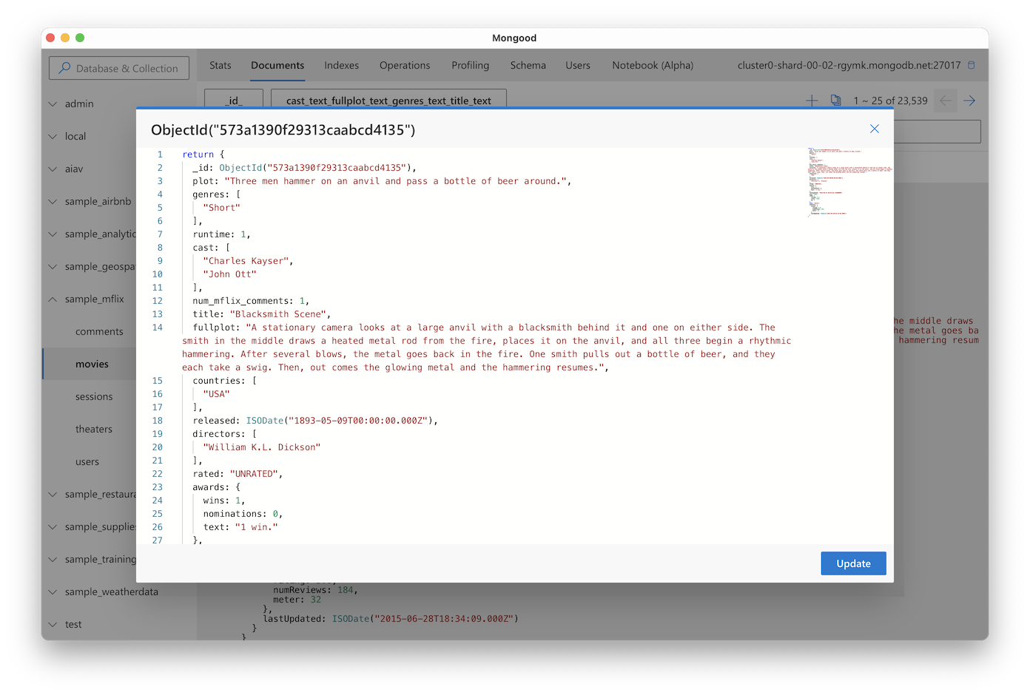Select the _id_ index button
The width and height of the screenshot is (1030, 695).
coord(234,100)
